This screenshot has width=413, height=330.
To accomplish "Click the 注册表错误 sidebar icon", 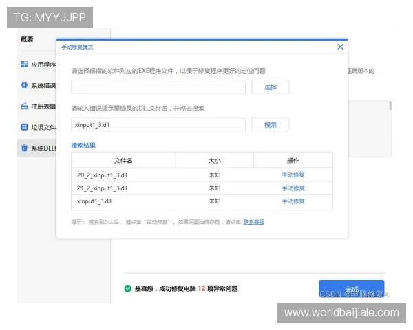I will point(24,107).
